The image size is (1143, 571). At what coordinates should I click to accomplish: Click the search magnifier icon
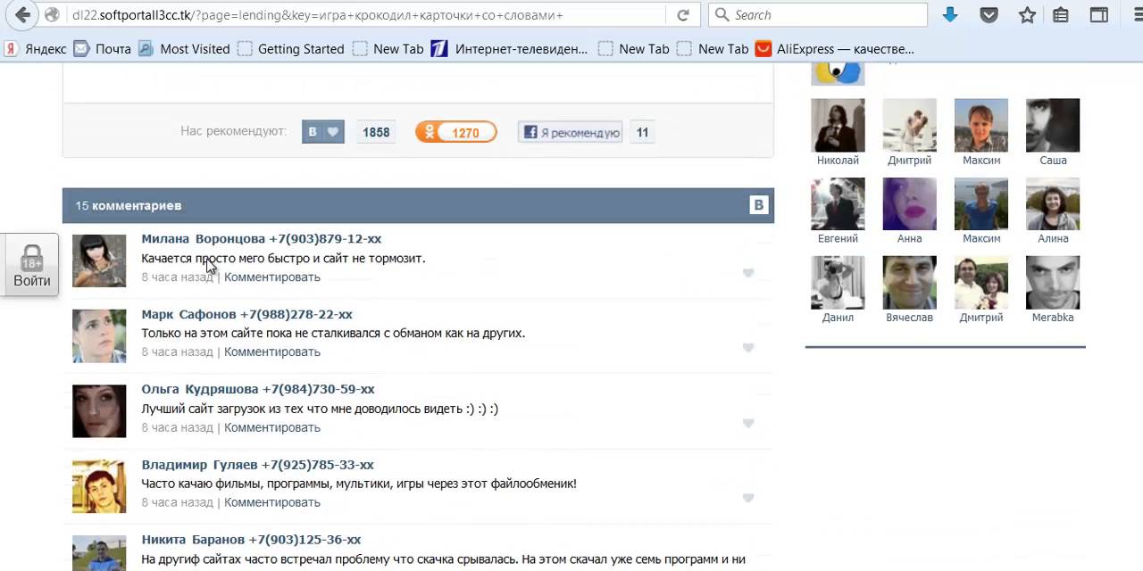click(722, 15)
